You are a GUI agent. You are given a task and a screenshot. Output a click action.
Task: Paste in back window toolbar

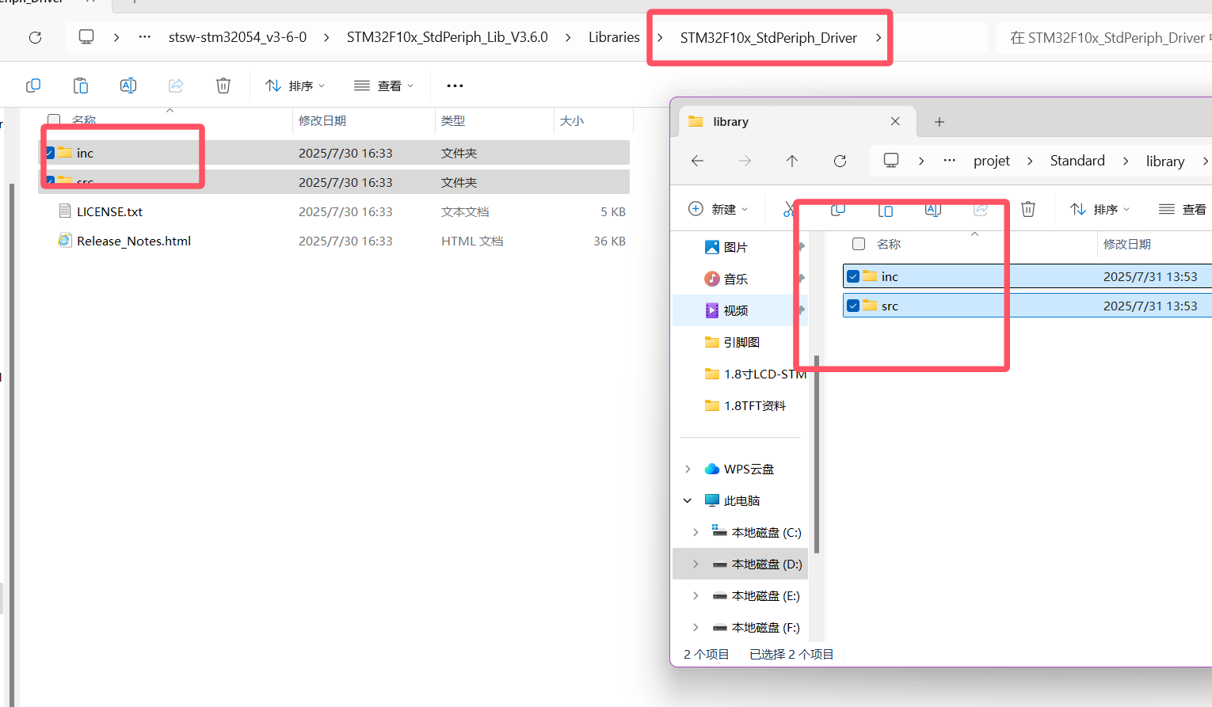tap(81, 86)
